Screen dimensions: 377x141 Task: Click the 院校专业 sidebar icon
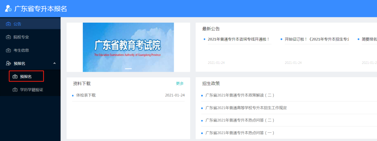(x=8, y=37)
